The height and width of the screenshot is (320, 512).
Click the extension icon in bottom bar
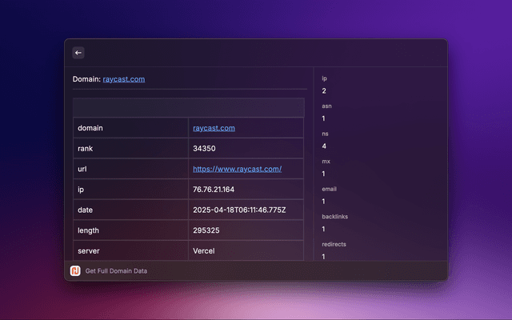click(75, 271)
